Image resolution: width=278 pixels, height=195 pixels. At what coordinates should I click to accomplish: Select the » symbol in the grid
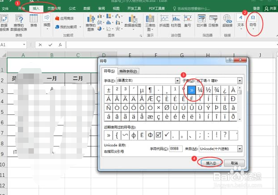(192, 90)
